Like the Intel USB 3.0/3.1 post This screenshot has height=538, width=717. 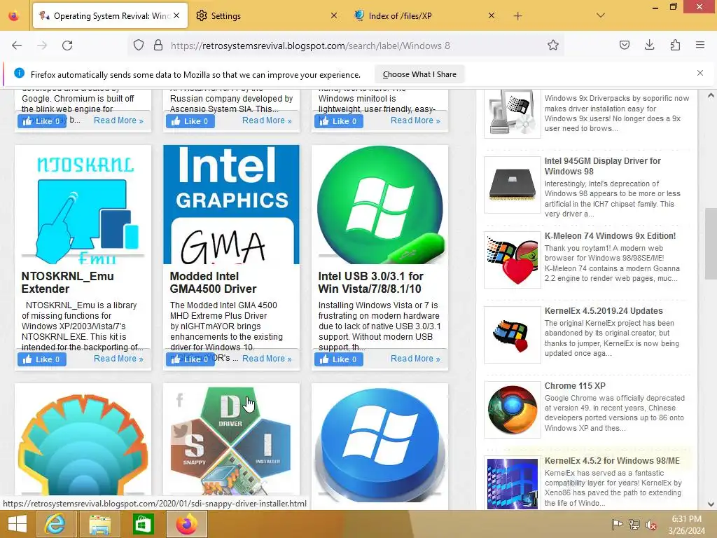tap(339, 359)
